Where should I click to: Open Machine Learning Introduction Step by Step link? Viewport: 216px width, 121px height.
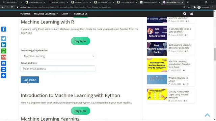[x=179, y=64]
